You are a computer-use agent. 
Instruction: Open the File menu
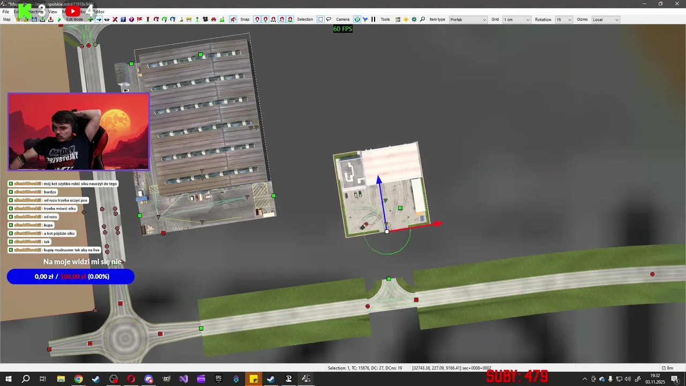click(5, 11)
